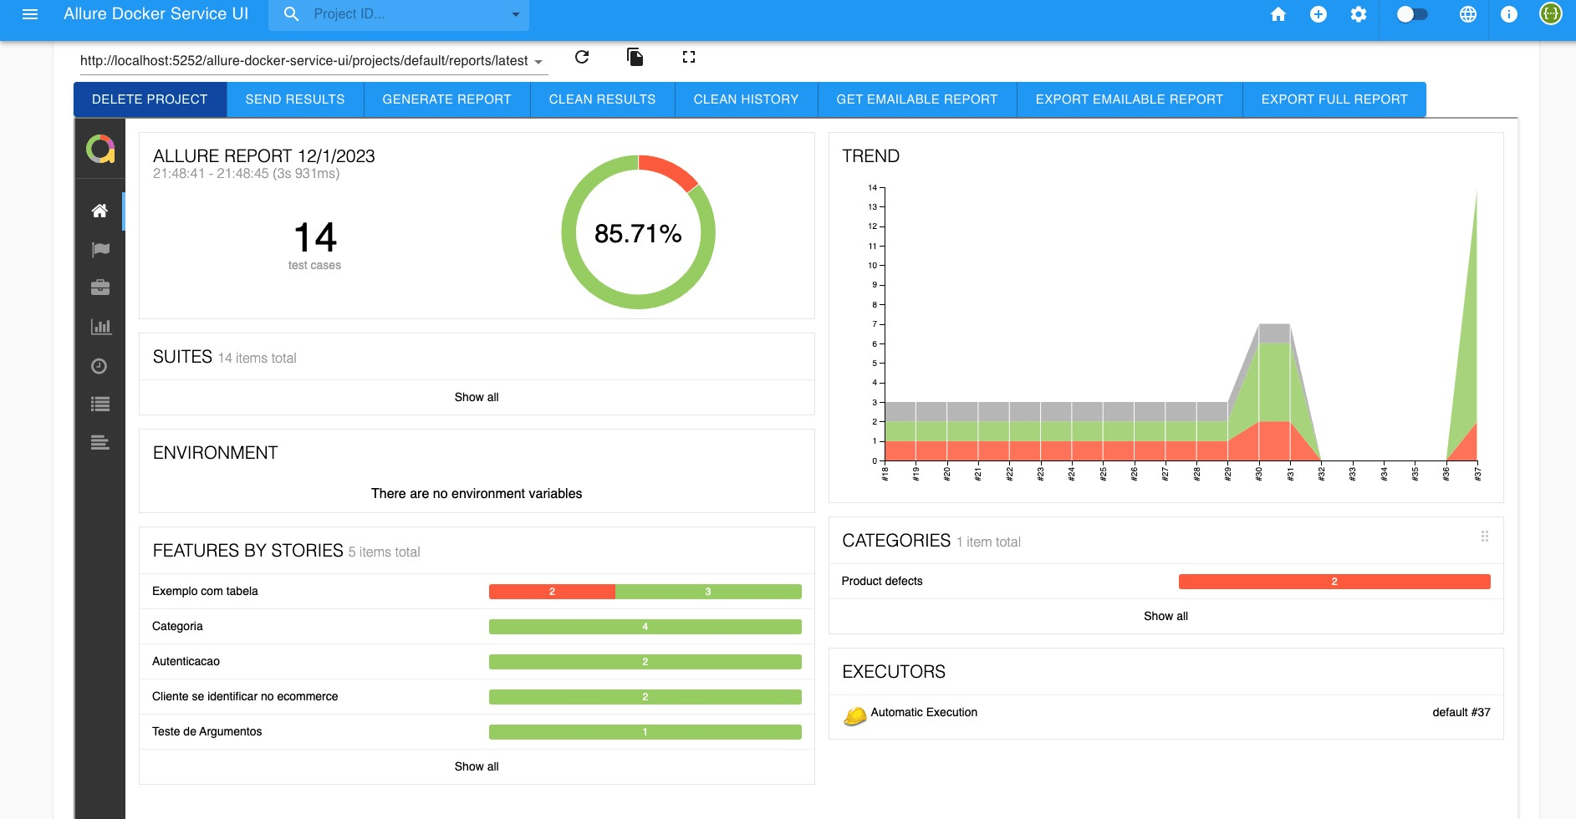Open Autenticacao feature row
This screenshot has height=819, width=1576.
pos(477,661)
